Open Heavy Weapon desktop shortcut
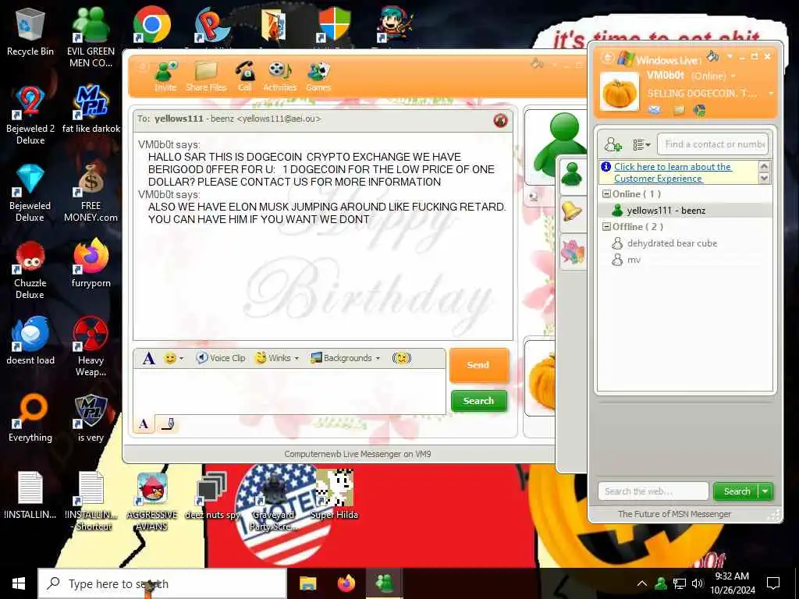The height and width of the screenshot is (599, 799). point(91,346)
